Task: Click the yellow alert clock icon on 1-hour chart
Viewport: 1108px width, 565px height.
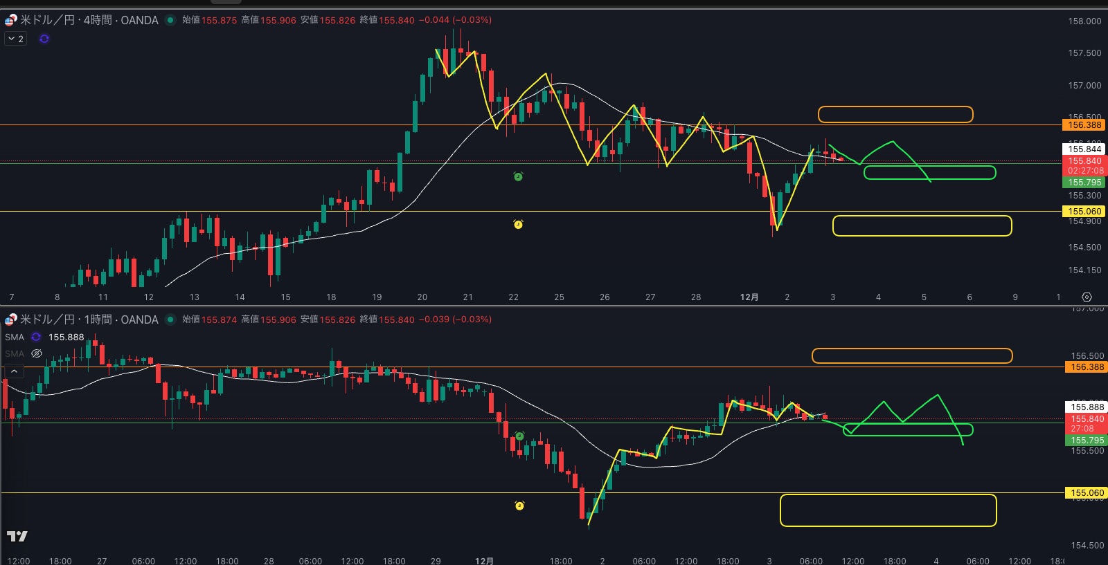Action: tap(519, 506)
